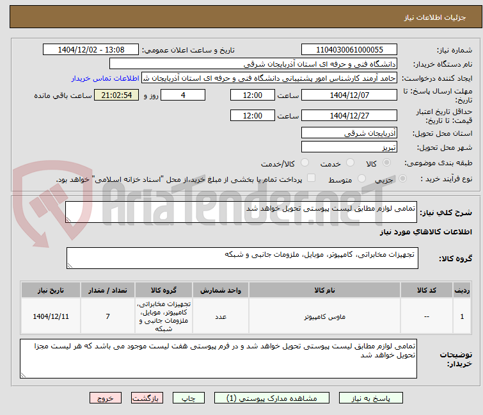Click the need date cell 1404/12/11
Image resolution: width=483 pixels, height=415 pixels.
[x=51, y=316]
